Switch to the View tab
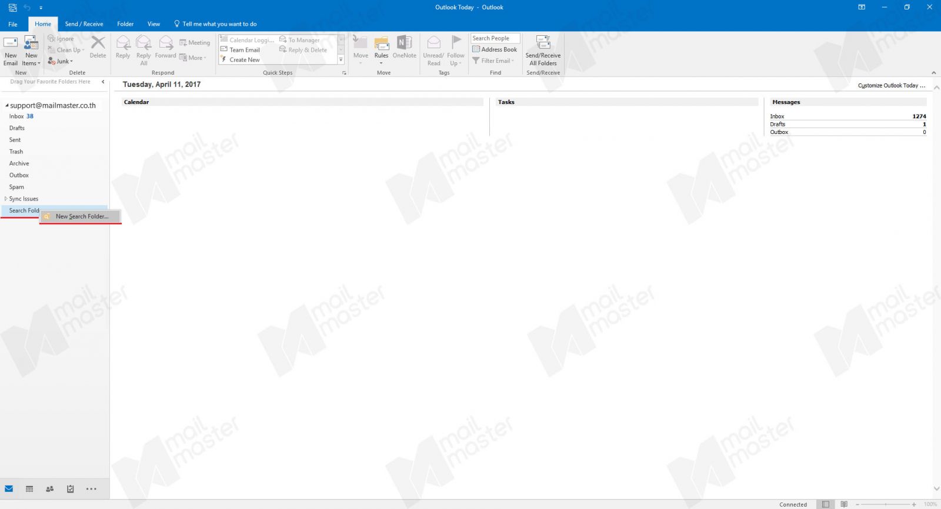 (x=154, y=24)
